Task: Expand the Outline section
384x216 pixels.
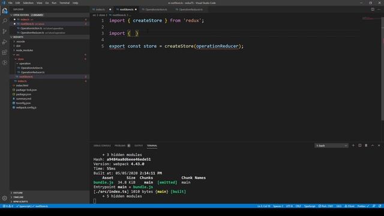Action: click(50, 193)
